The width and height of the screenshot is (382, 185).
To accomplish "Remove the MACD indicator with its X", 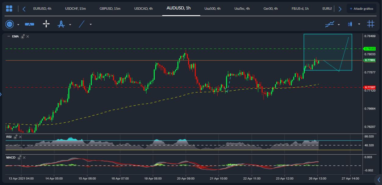I will (x=24, y=158).
